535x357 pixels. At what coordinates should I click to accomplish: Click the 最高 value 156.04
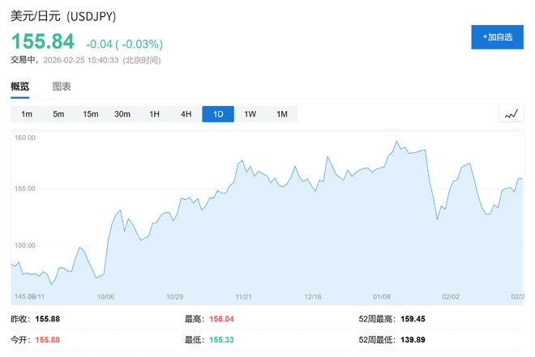click(x=221, y=320)
